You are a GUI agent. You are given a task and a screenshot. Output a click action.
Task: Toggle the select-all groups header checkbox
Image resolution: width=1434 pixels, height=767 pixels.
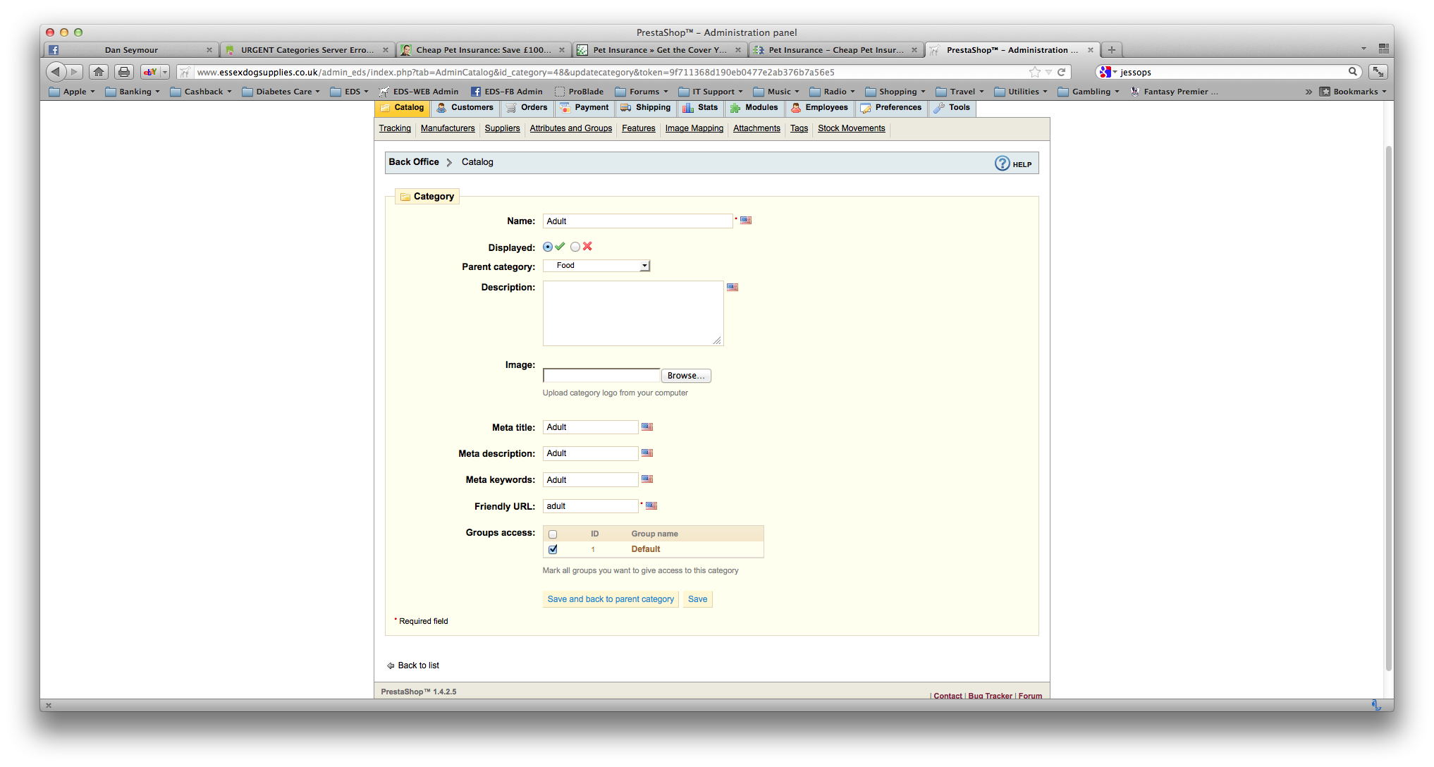click(553, 534)
